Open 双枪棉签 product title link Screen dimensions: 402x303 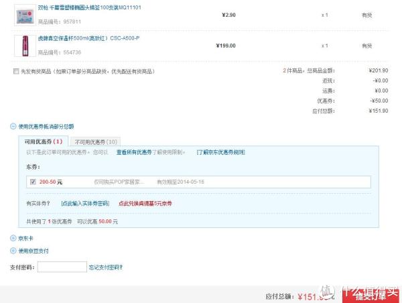point(90,7)
